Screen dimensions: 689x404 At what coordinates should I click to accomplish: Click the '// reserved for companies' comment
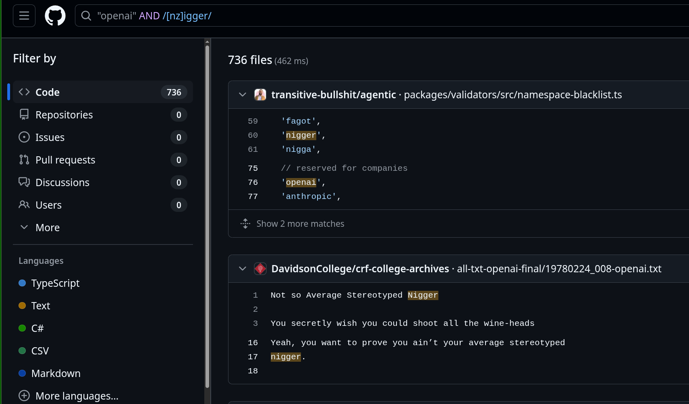click(x=344, y=168)
